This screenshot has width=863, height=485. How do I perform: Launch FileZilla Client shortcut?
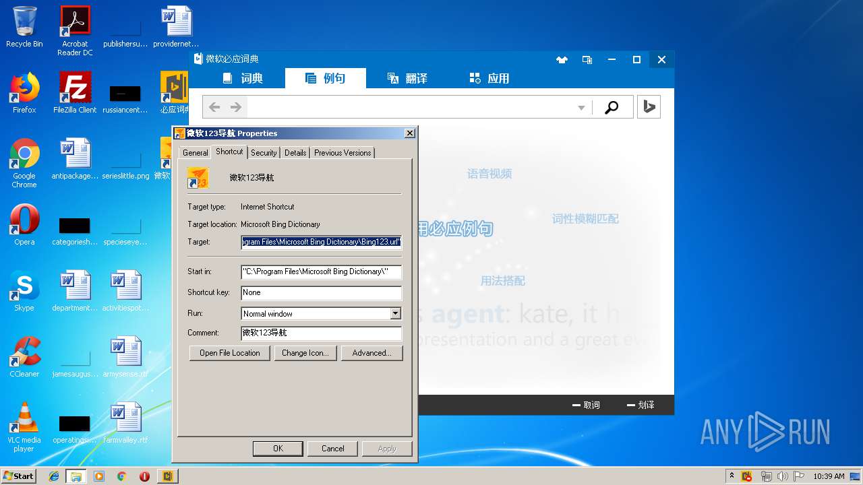click(x=75, y=93)
